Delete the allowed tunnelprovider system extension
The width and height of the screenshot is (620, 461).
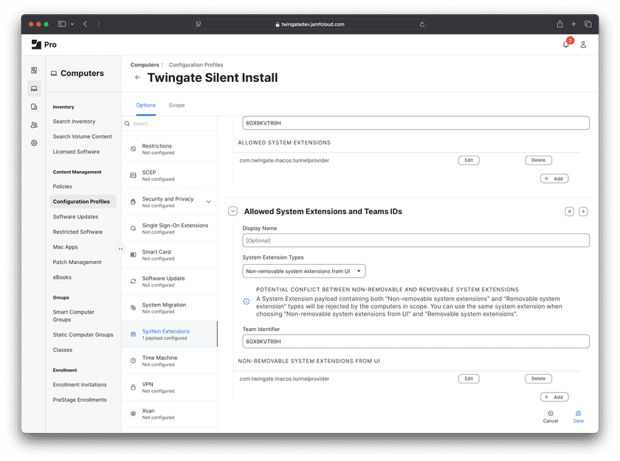point(538,160)
